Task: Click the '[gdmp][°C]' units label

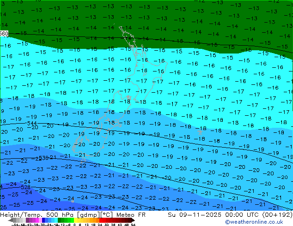Action: pyautogui.click(x=95, y=215)
